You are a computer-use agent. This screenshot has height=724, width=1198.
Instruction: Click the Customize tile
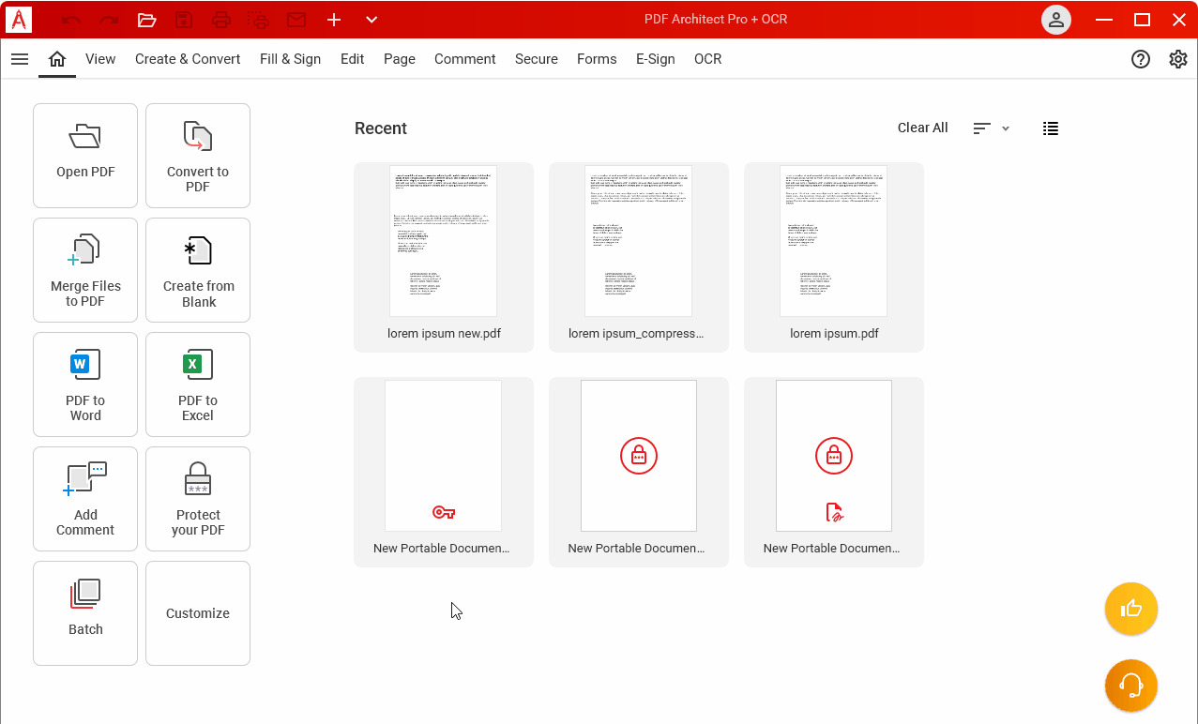pyautogui.click(x=198, y=613)
